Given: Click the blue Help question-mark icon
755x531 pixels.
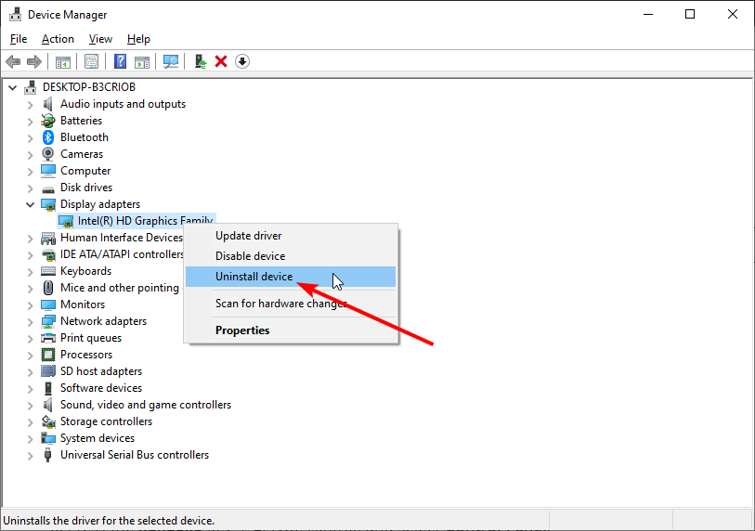Looking at the screenshot, I should pyautogui.click(x=120, y=61).
